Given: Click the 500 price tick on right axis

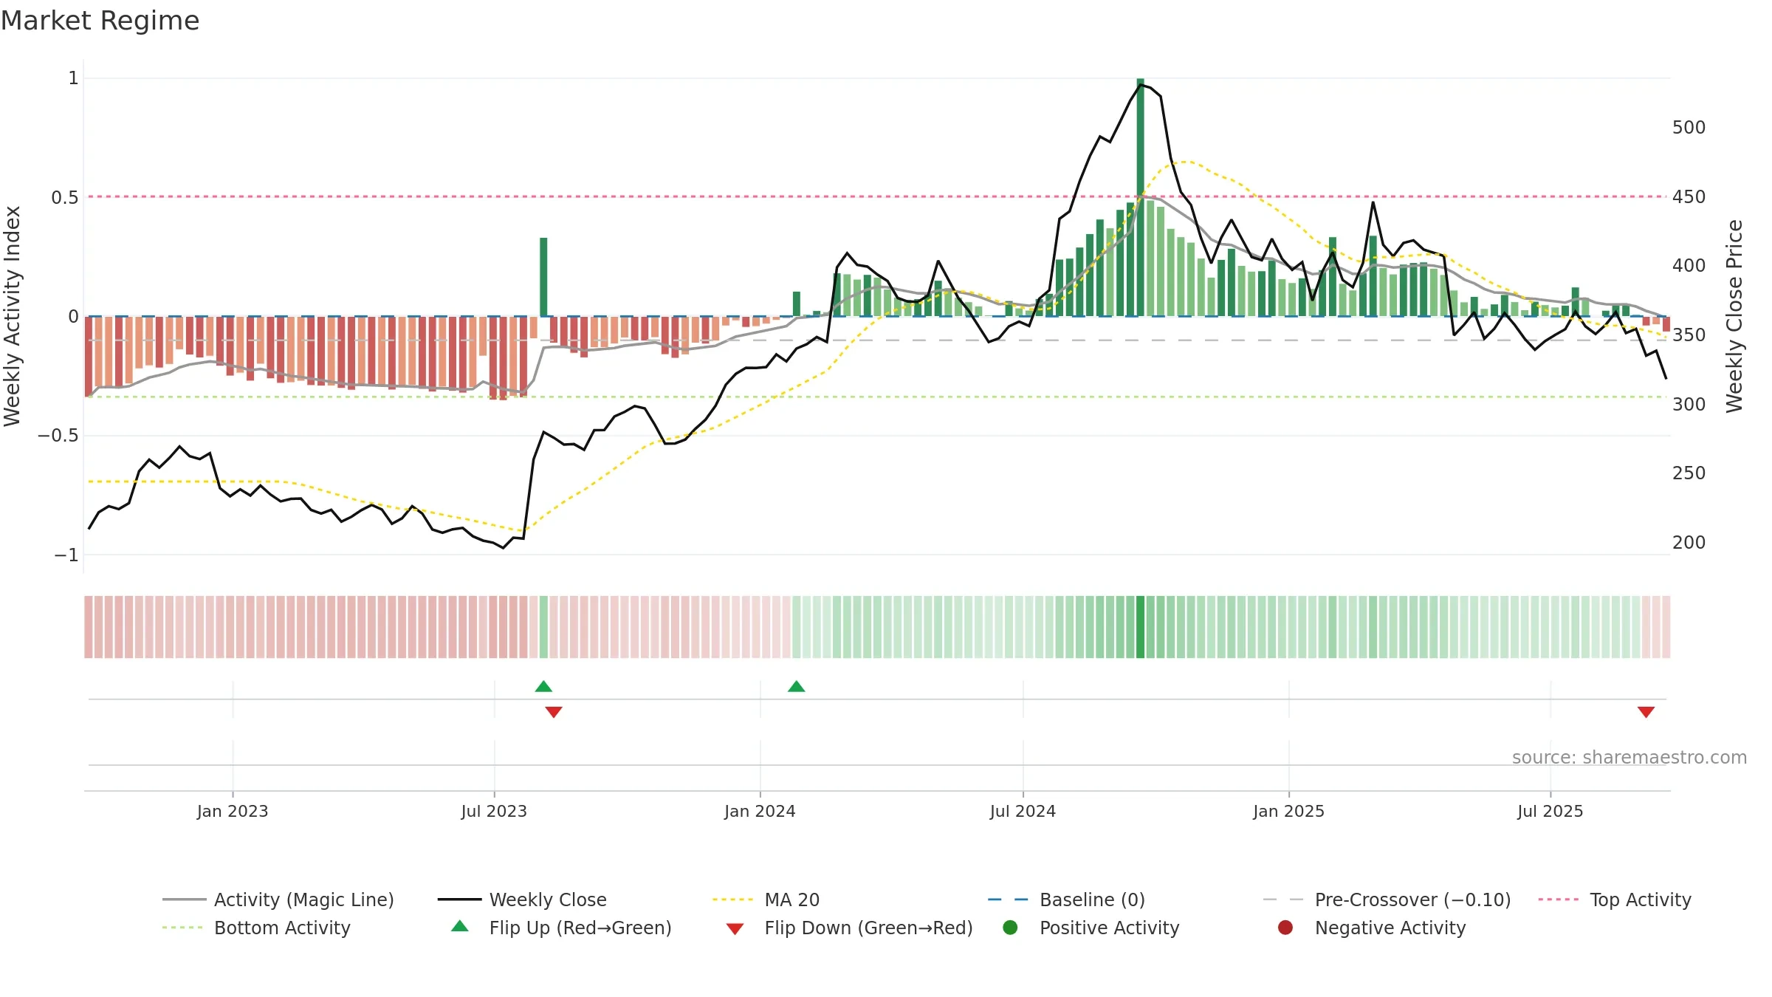Looking at the screenshot, I should [1689, 127].
